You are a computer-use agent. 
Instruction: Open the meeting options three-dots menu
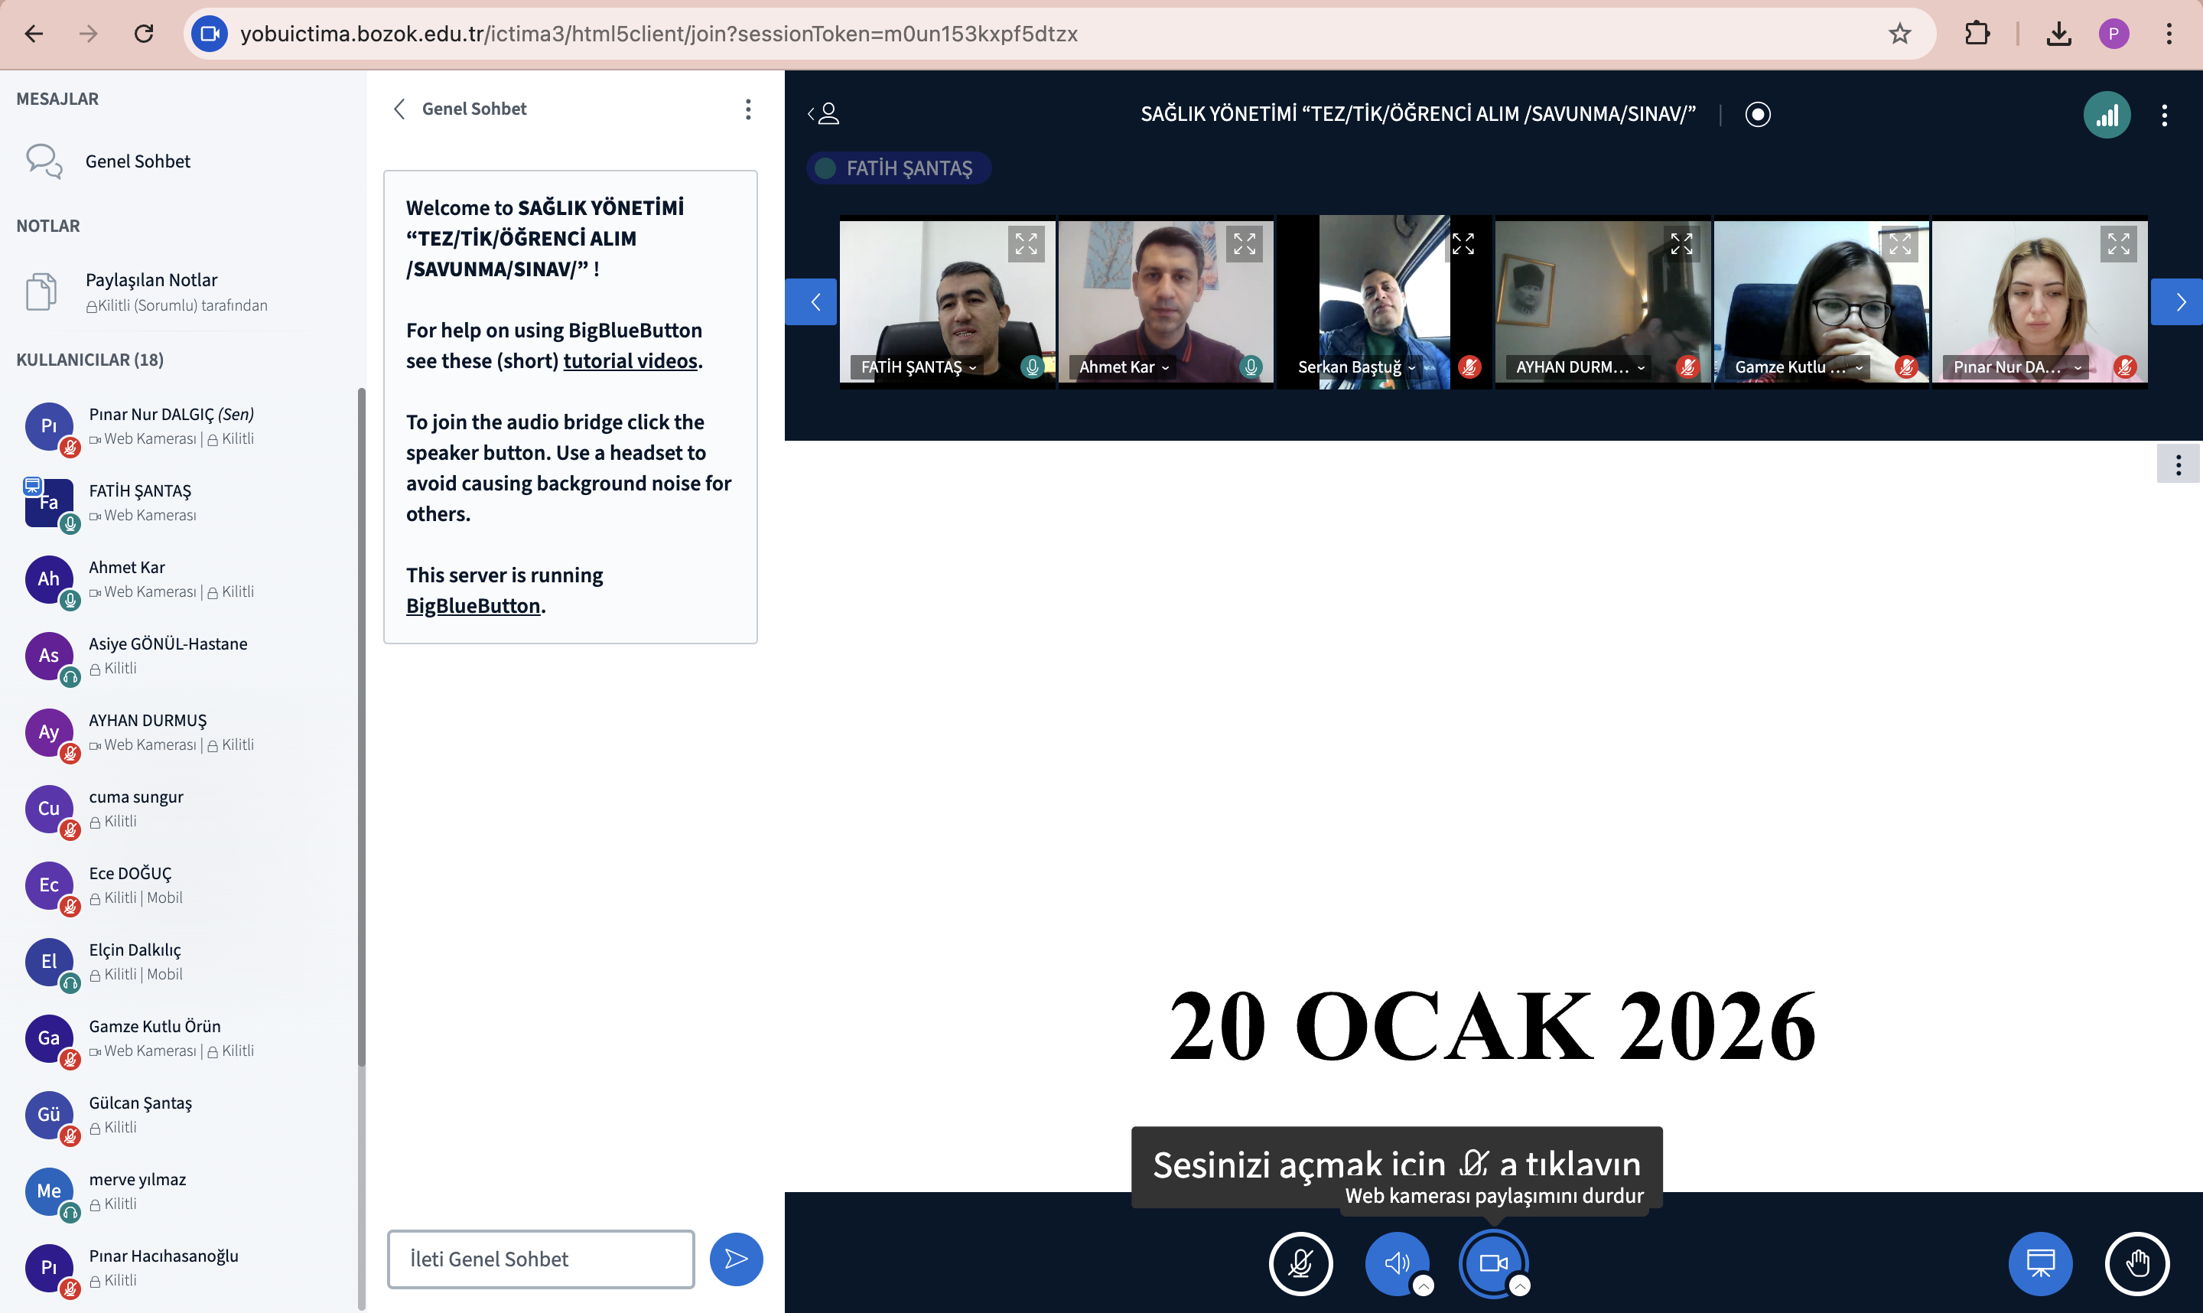click(x=2164, y=115)
